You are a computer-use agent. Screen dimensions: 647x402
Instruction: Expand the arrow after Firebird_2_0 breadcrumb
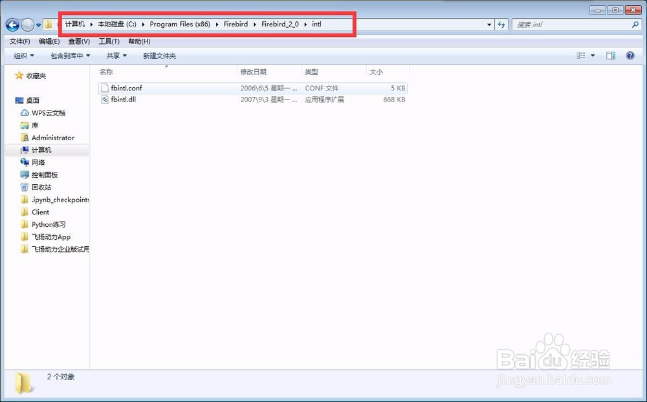(x=305, y=25)
